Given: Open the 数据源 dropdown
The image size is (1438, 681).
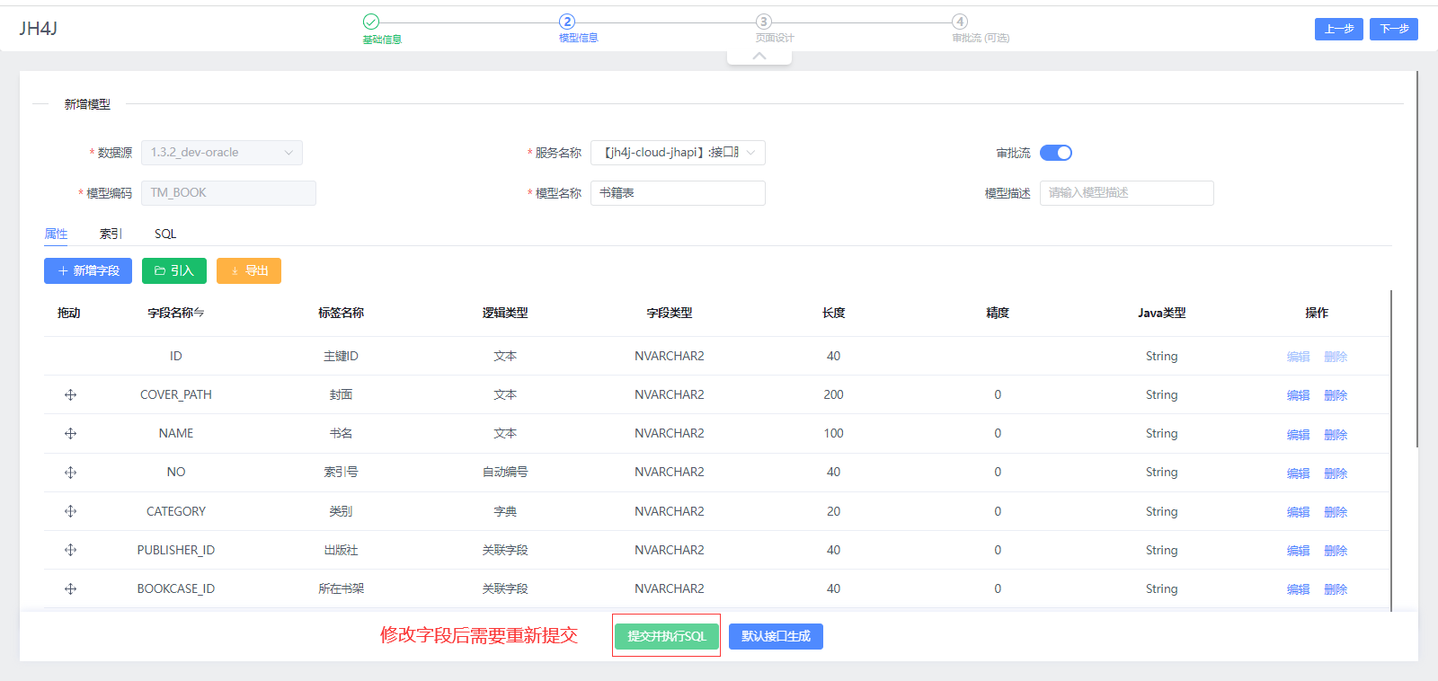Looking at the screenshot, I should 222,153.
